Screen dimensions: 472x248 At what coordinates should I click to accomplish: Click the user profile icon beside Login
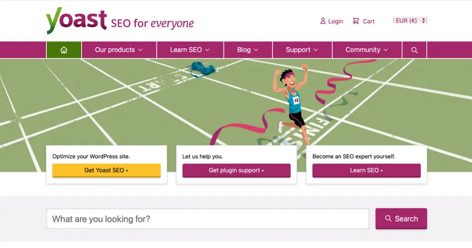click(x=323, y=21)
